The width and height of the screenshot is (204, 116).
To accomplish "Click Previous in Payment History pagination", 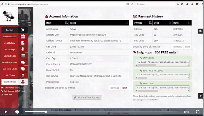I will 177,47.
